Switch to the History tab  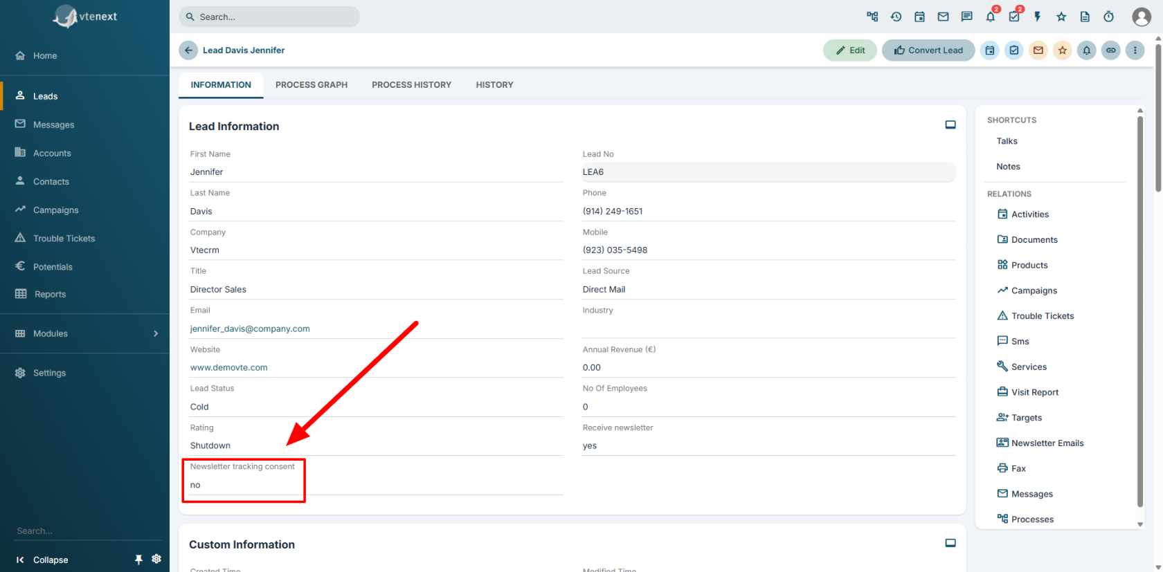(494, 85)
